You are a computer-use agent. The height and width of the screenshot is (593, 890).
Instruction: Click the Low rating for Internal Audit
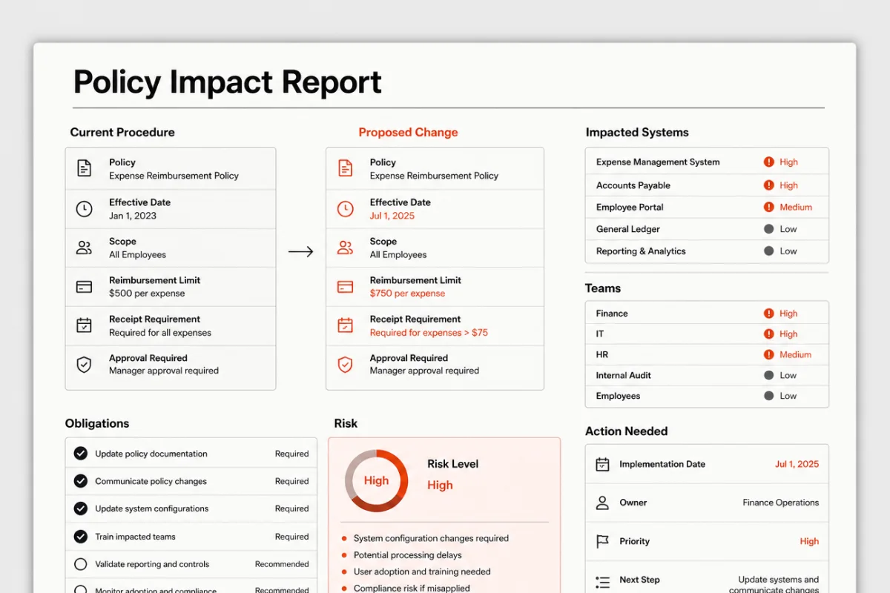tap(788, 375)
